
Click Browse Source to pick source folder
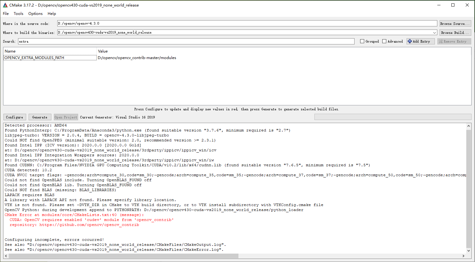point(455,23)
